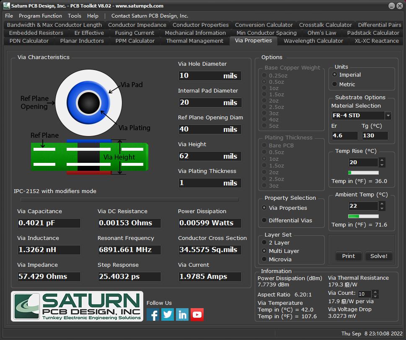Click the Via Impedance result 57.429 Ohms

pos(49,277)
